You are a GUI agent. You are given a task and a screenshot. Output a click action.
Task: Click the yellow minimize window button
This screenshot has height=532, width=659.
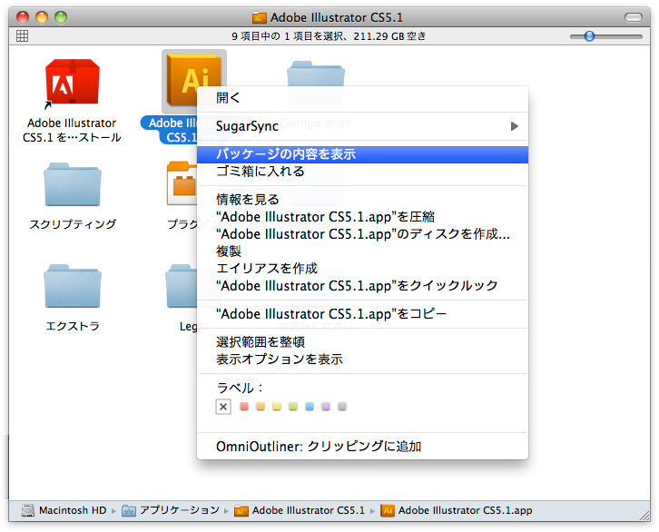(x=42, y=17)
